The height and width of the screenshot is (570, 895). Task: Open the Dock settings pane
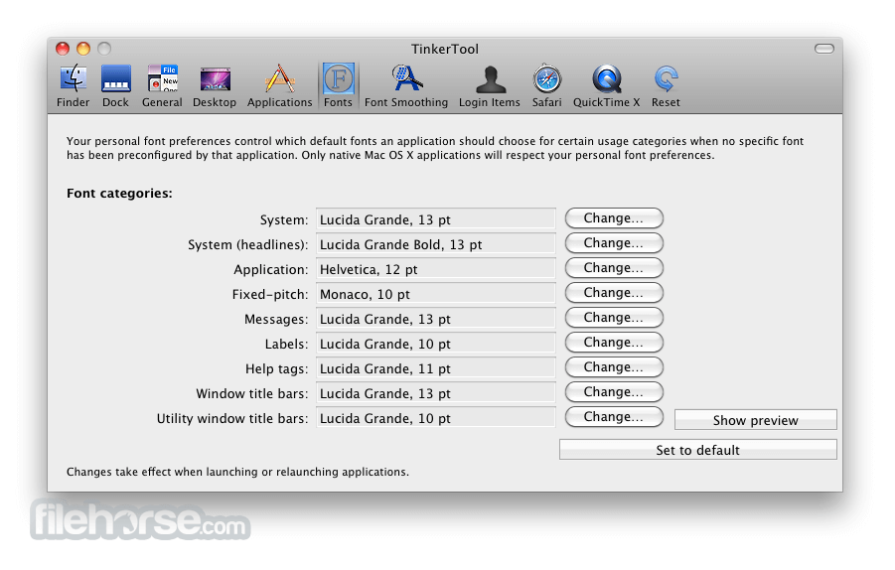(x=116, y=85)
